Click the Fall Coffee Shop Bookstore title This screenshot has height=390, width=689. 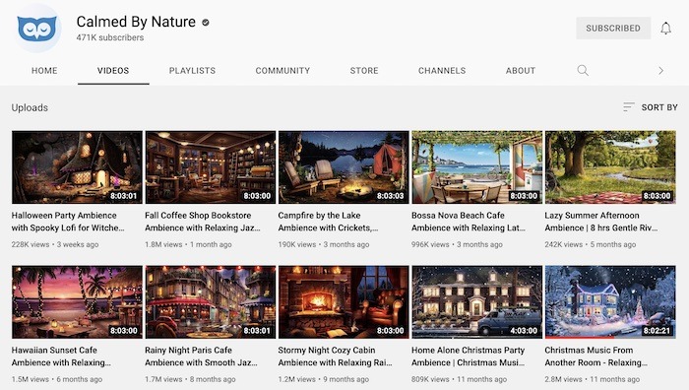click(x=203, y=222)
